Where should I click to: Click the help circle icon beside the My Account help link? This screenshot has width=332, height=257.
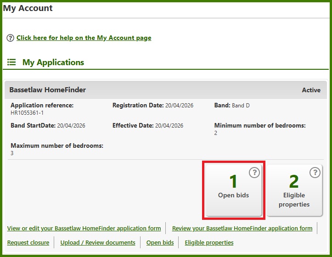click(x=10, y=38)
